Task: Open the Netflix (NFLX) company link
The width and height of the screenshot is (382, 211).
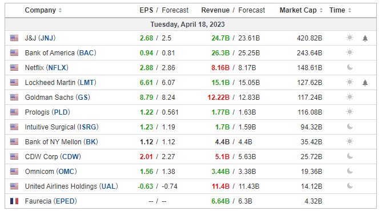Action: point(46,68)
